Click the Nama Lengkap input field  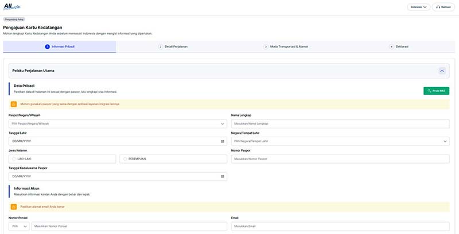tap(340, 124)
